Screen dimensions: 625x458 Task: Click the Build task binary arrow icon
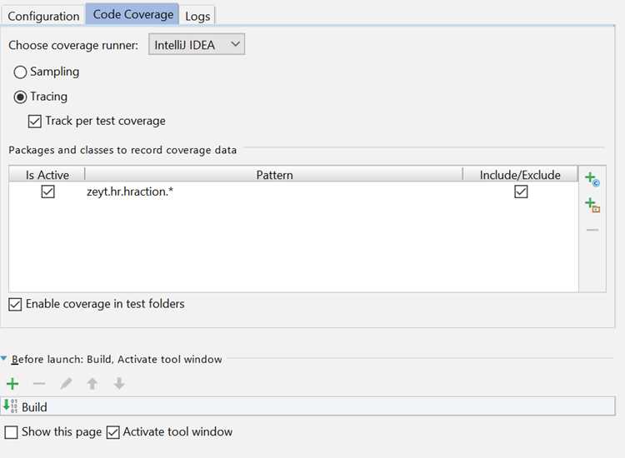coord(10,406)
